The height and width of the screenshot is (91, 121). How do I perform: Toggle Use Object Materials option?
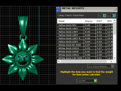(101, 66)
